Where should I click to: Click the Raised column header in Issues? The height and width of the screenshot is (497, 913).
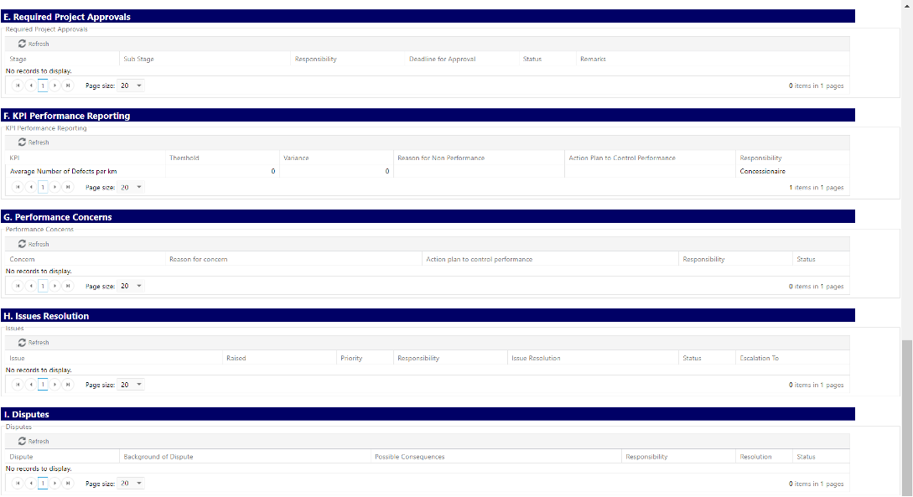[236, 358]
